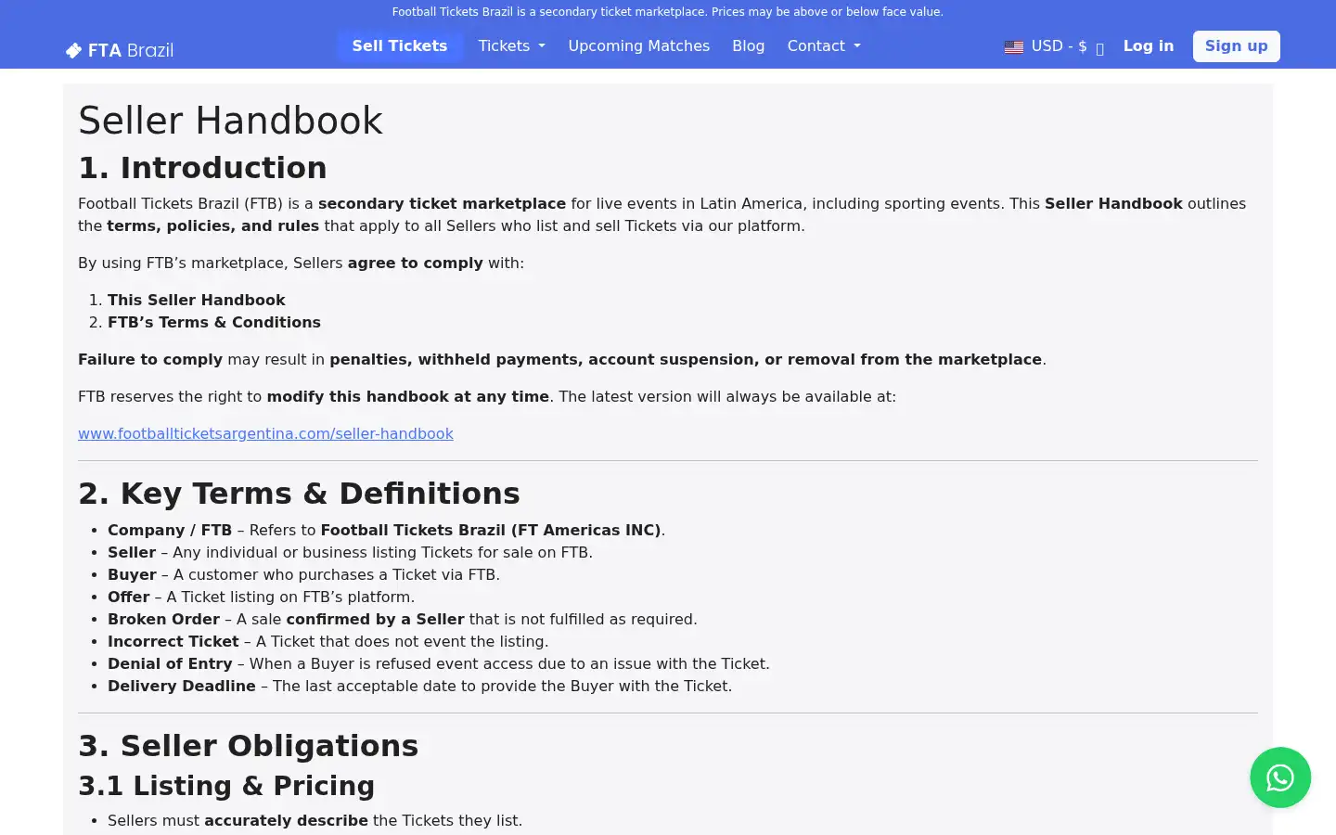Viewport: 1336px width, 835px height.
Task: Click the Log in link
Action: (x=1149, y=46)
